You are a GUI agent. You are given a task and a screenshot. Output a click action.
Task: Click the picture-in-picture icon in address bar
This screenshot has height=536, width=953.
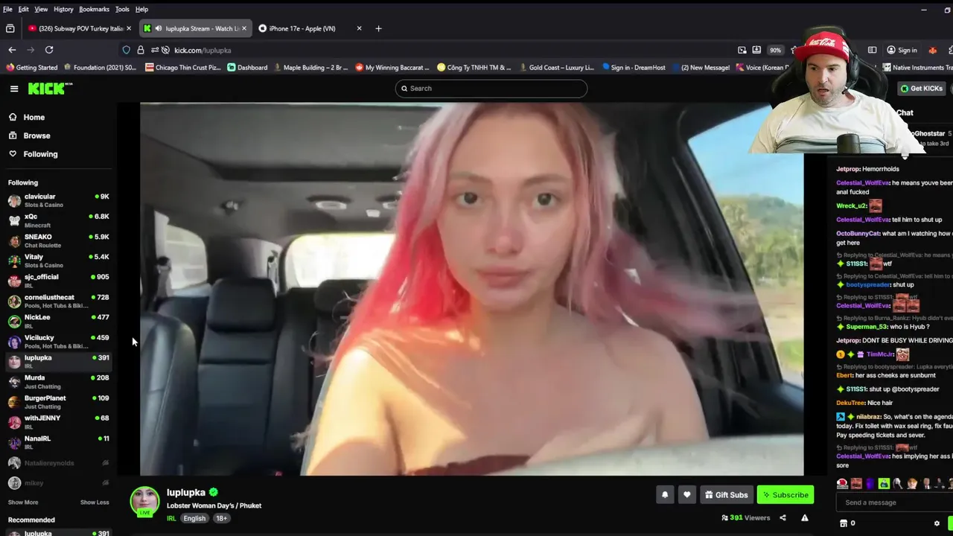tap(742, 50)
